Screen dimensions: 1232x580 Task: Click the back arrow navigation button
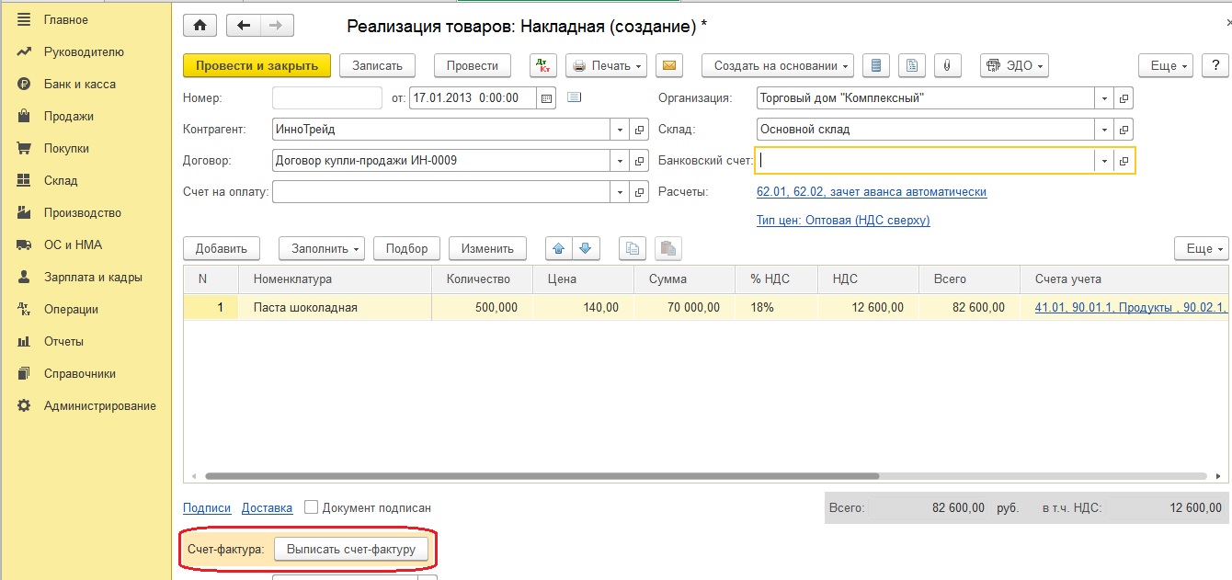(x=244, y=26)
